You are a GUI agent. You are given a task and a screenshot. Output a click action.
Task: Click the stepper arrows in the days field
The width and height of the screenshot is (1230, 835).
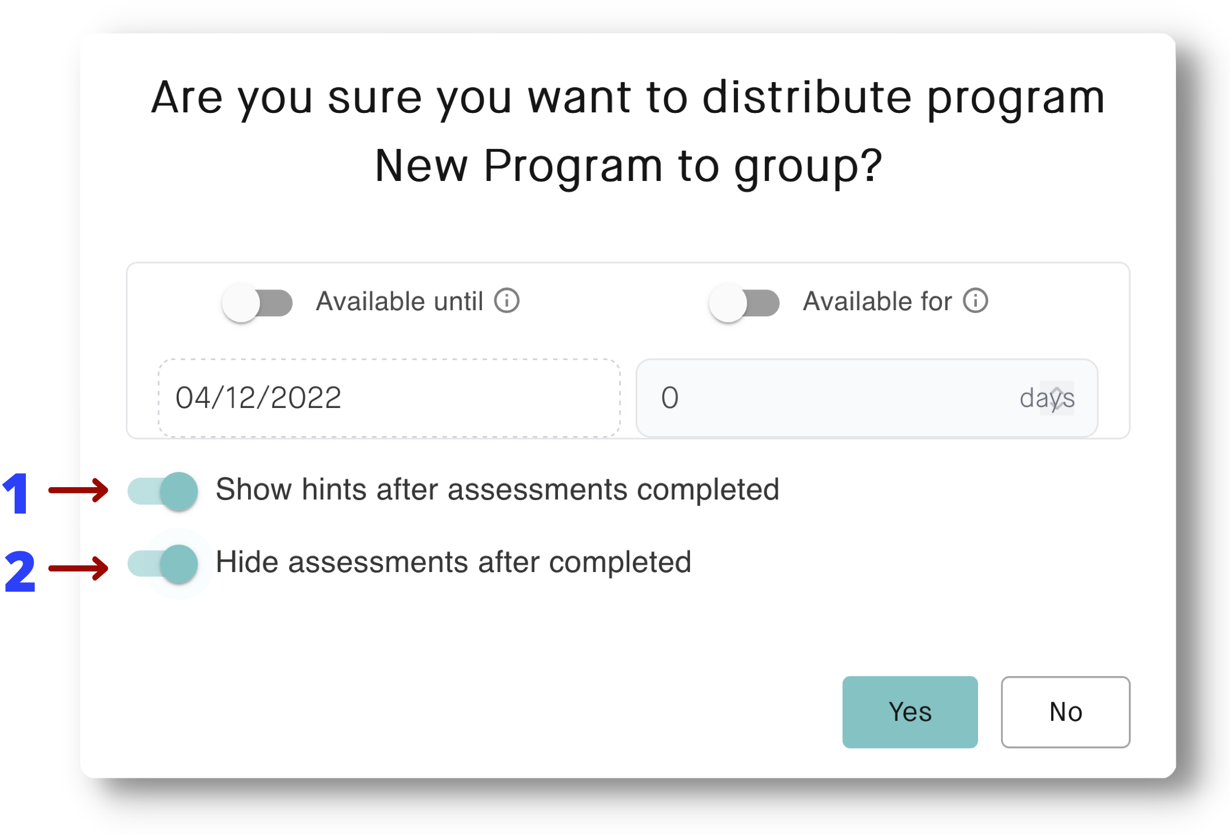pos(1057,398)
